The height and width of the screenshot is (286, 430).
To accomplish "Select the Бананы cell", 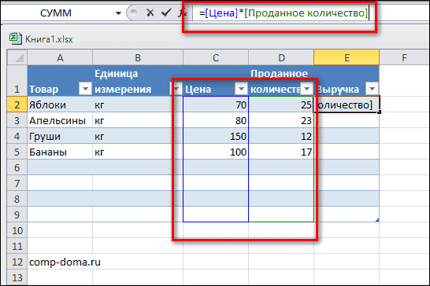I will pyautogui.click(x=60, y=152).
